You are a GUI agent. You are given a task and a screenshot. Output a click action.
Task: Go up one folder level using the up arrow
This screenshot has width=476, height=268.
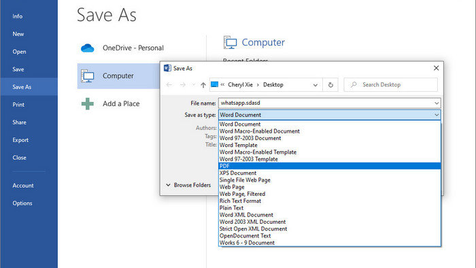click(203, 85)
